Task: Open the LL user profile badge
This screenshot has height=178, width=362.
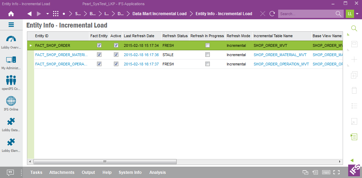Action: 350,14
